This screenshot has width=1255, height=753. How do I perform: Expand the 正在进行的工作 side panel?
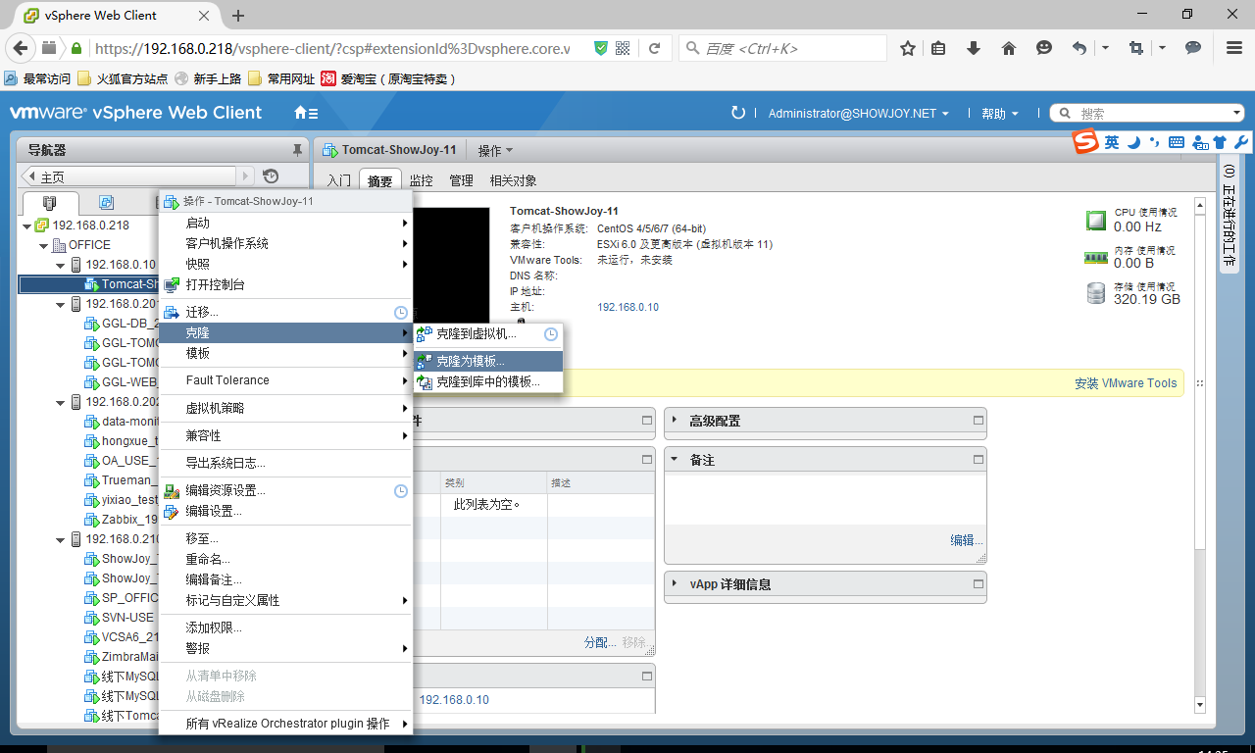click(x=1230, y=216)
